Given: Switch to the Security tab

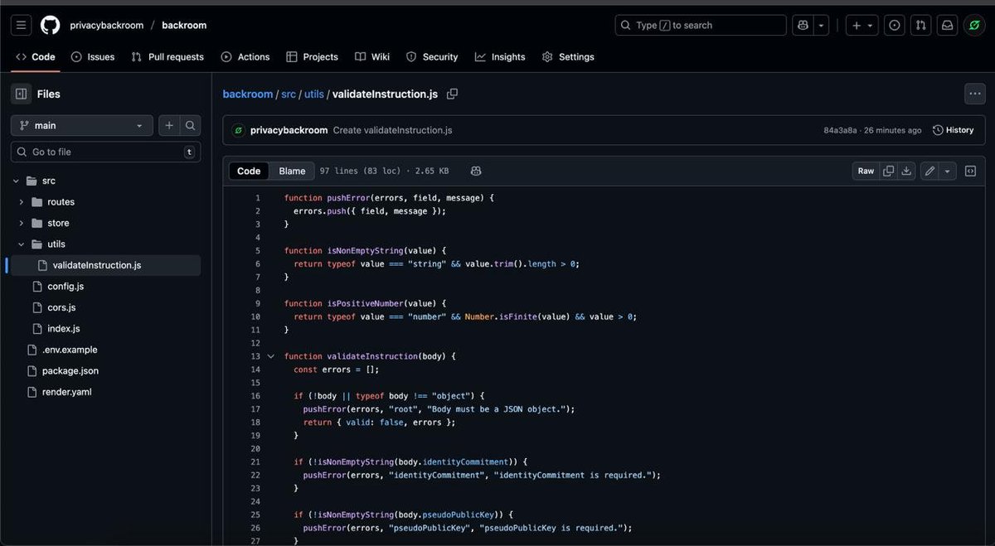Looking at the screenshot, I should click(432, 56).
